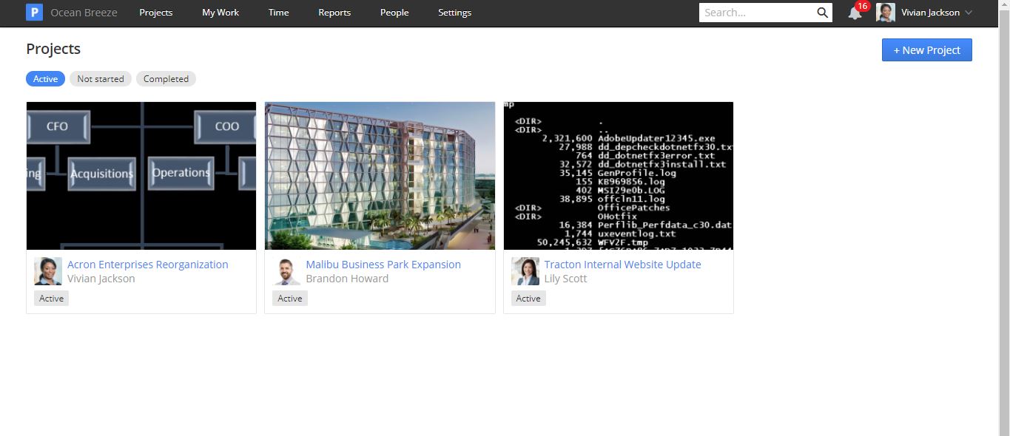Open Acron Enterprises Reorganization project
1010x436 pixels.
click(x=148, y=265)
